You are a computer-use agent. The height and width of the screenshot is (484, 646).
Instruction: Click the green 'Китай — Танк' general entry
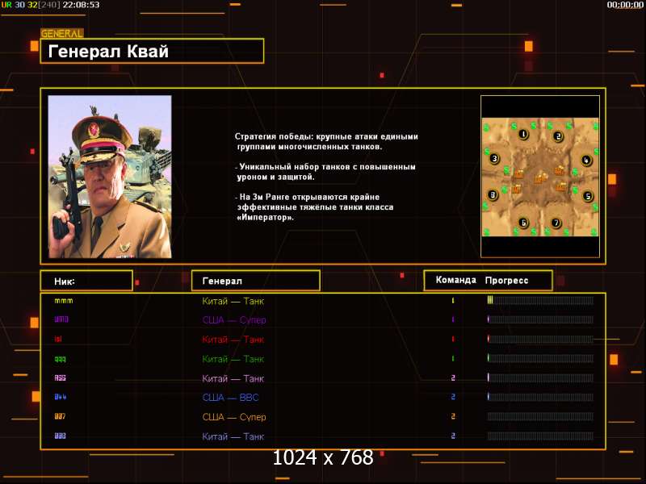(x=233, y=359)
